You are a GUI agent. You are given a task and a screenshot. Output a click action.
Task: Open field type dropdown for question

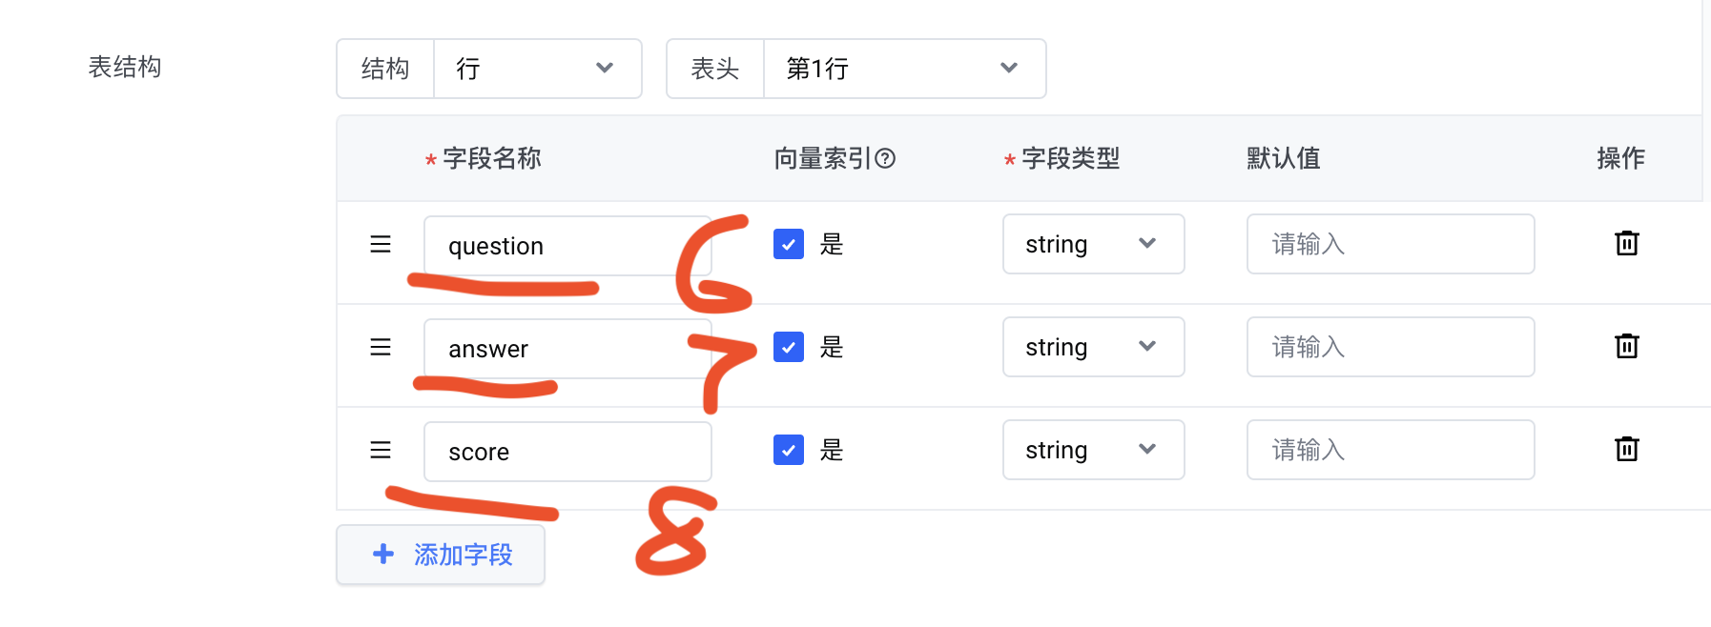click(1093, 244)
